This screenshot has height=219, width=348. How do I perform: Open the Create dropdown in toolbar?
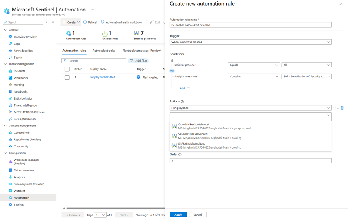(x=71, y=22)
